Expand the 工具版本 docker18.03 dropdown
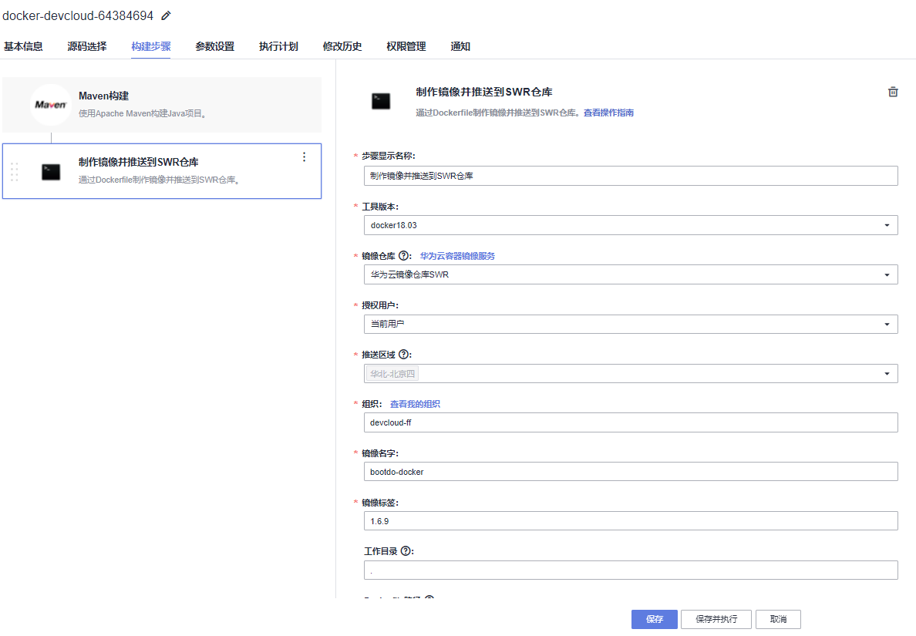Screen dimensions: 916x636 tap(631, 225)
